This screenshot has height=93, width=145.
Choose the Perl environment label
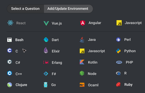click(127, 40)
